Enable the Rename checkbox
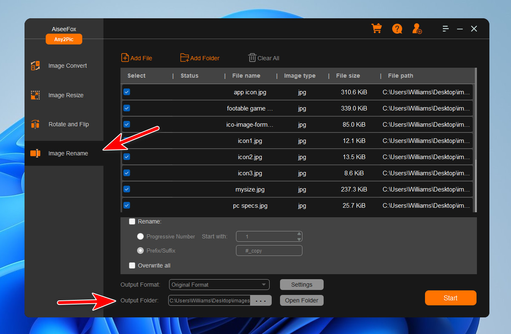Image resolution: width=511 pixels, height=334 pixels. (132, 221)
